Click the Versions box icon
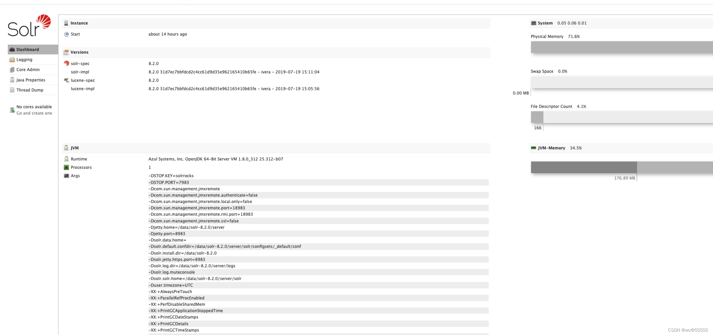Screen dimensions: 713x335 pyautogui.click(x=66, y=52)
